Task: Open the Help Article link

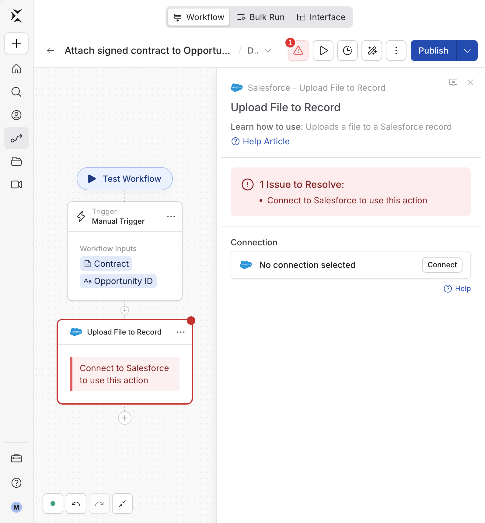Action: 260,141
